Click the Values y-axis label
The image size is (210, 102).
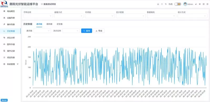[x=26, y=62]
